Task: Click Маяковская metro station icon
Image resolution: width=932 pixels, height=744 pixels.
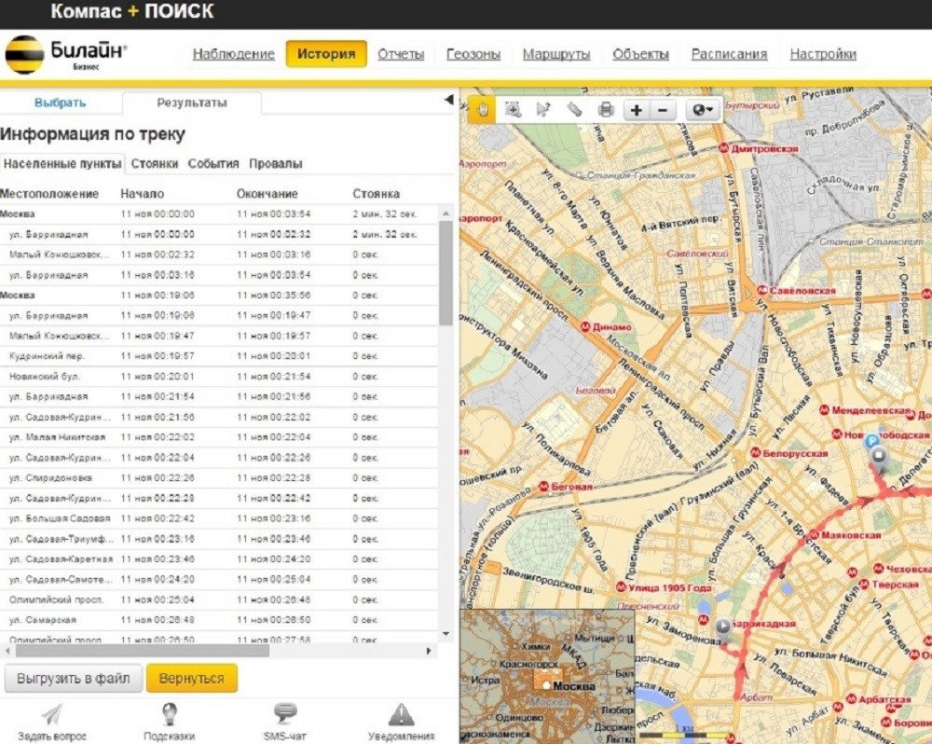Action: coord(815,535)
